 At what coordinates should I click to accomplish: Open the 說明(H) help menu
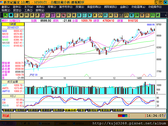(x=40, y=10)
